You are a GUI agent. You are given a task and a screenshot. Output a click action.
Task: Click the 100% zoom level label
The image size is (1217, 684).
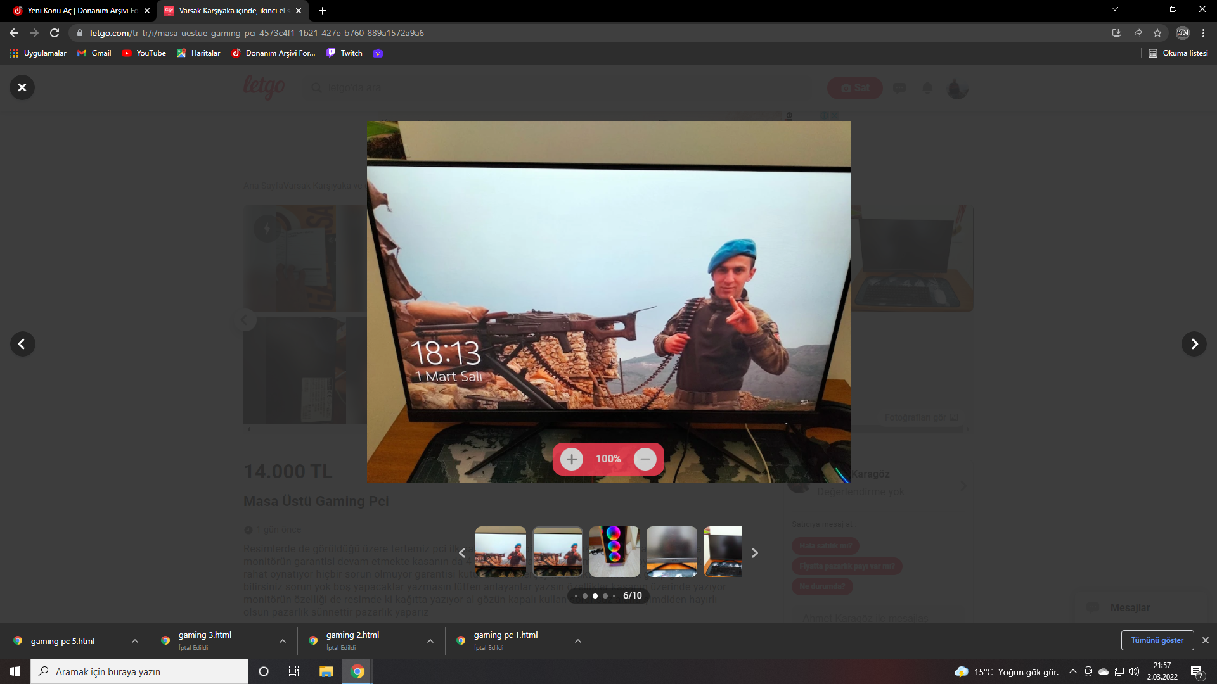point(608,459)
